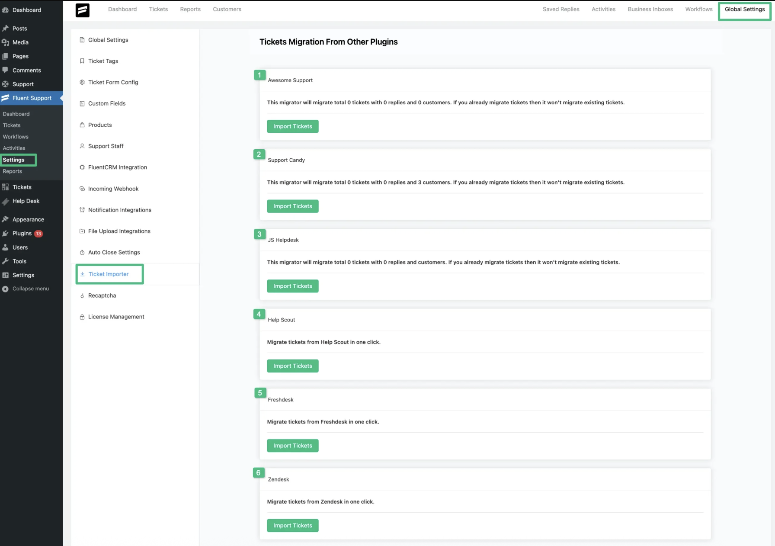Open the Recaptcha settings page
The height and width of the screenshot is (546, 775).
[102, 295]
